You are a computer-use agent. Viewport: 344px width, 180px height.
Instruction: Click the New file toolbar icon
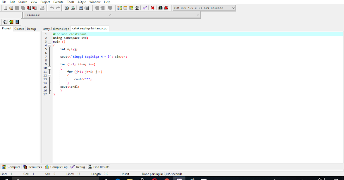[5, 8]
